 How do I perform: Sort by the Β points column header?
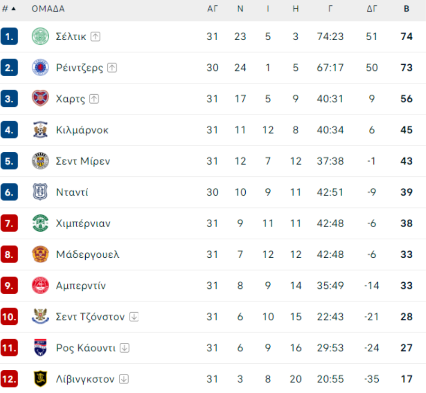(407, 9)
